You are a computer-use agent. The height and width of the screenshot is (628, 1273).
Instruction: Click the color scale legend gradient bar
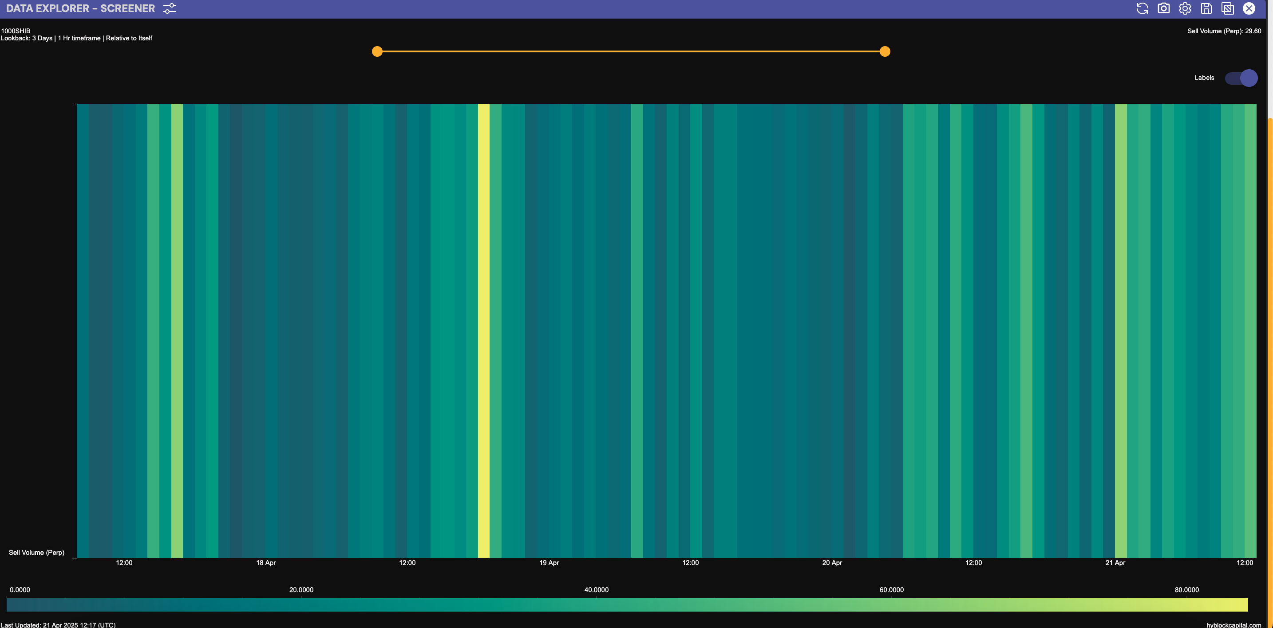tap(627, 605)
